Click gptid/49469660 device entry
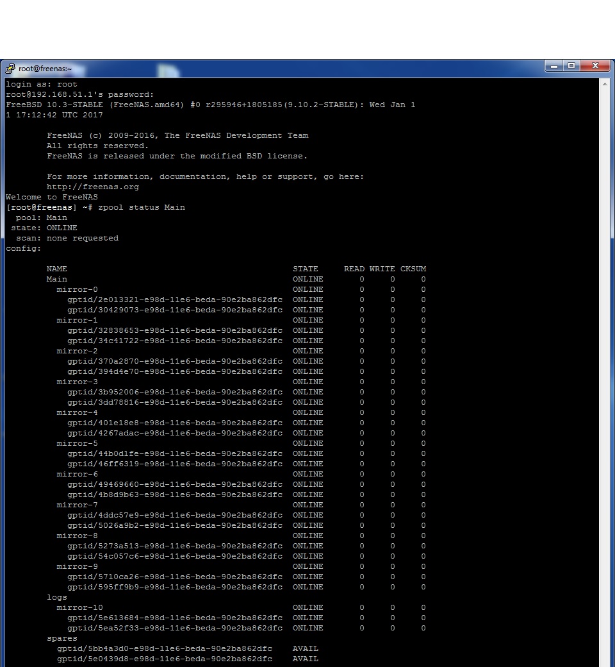The width and height of the screenshot is (615, 667). click(x=175, y=484)
